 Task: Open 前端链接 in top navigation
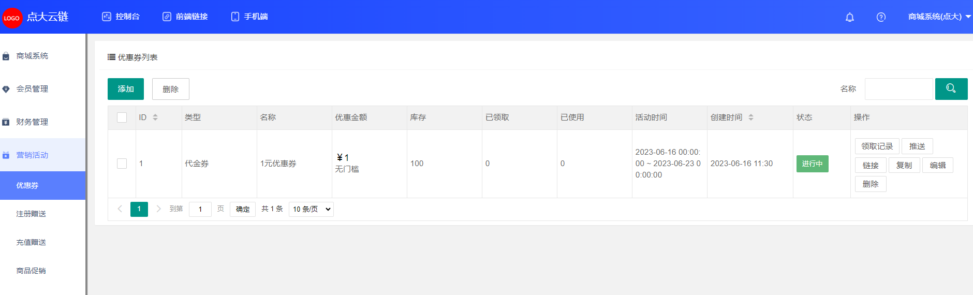coord(185,17)
